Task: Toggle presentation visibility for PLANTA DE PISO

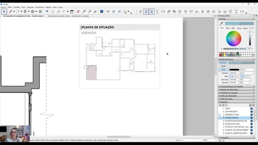Action: 252,124
